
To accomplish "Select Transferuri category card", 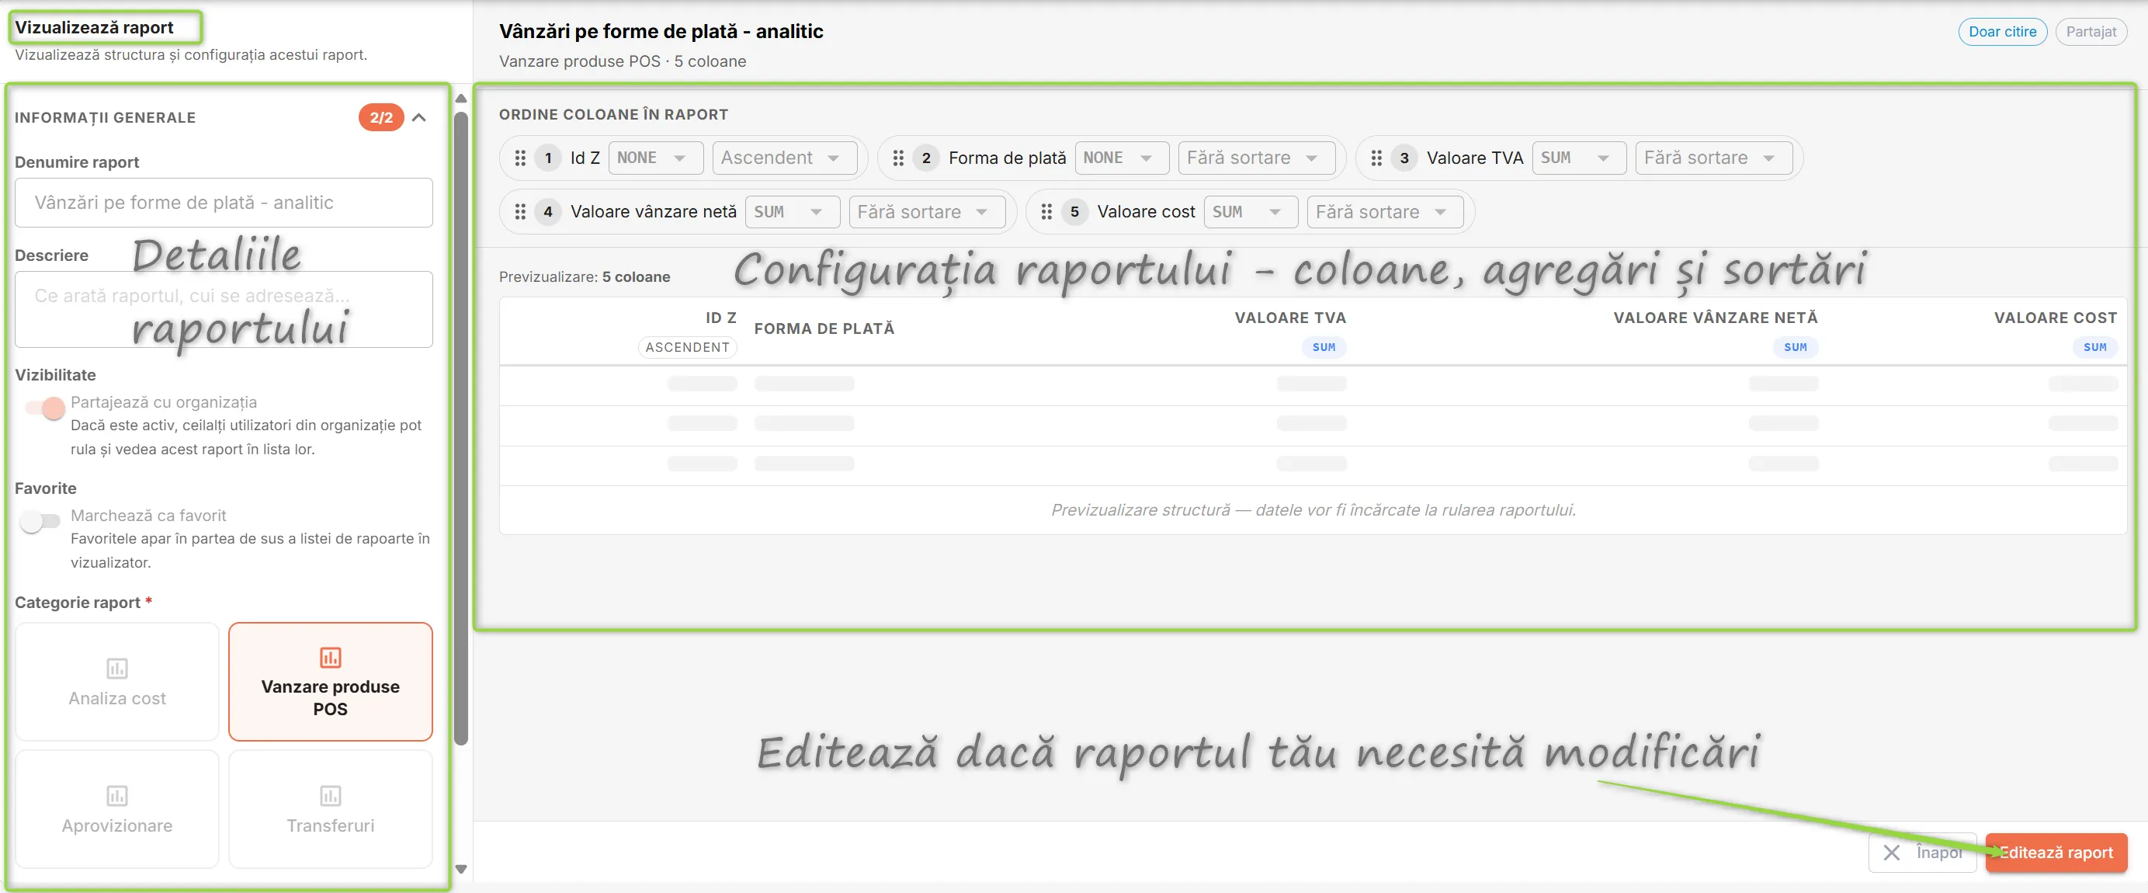I will pos(330,809).
